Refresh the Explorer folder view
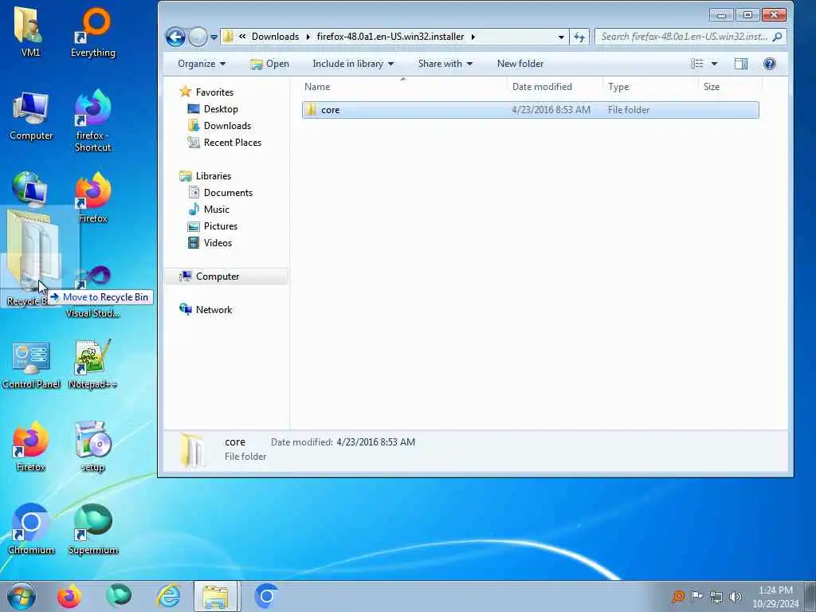816x612 pixels. (579, 37)
